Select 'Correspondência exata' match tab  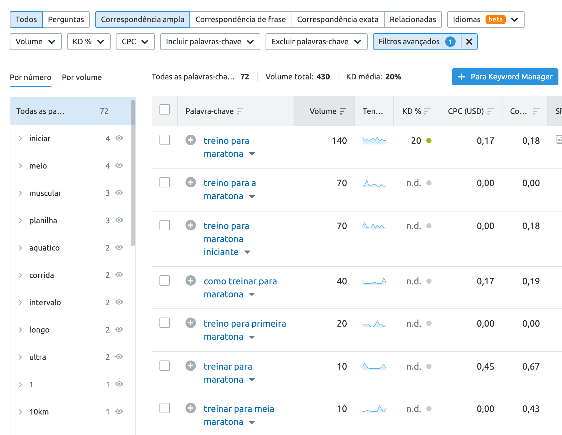point(337,20)
